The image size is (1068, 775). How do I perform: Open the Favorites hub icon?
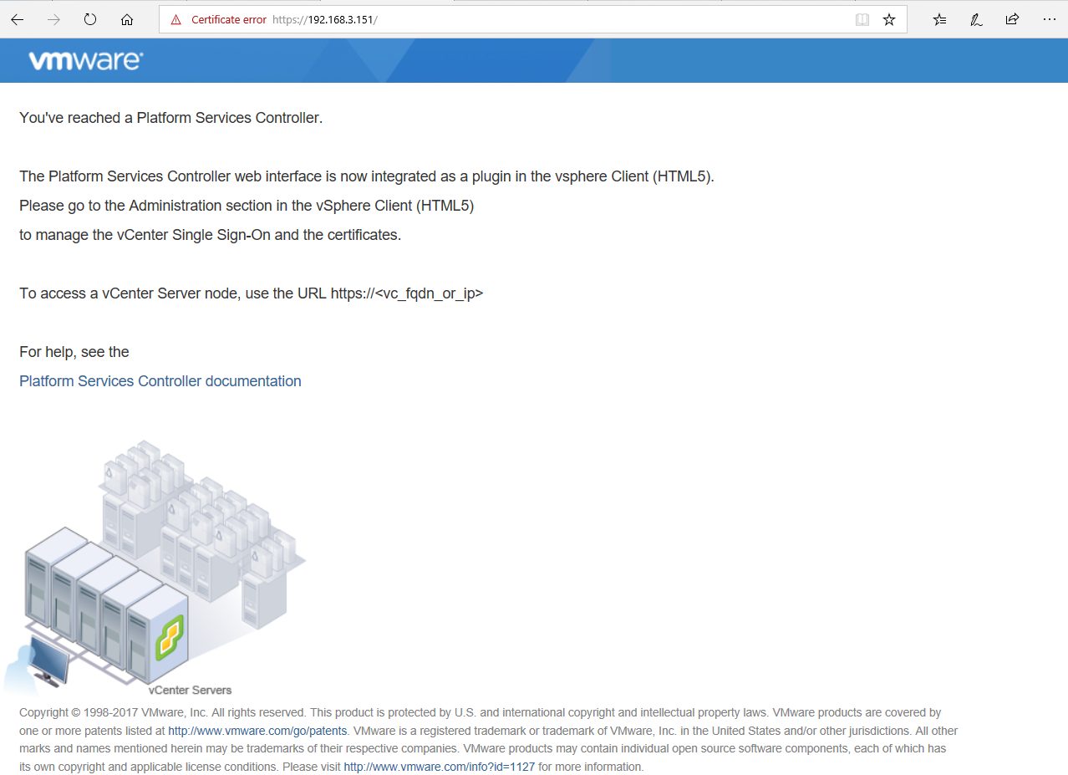click(x=939, y=19)
